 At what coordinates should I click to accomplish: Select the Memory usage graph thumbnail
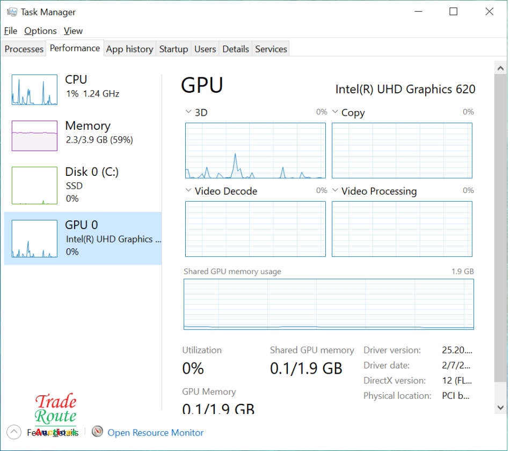coord(34,136)
